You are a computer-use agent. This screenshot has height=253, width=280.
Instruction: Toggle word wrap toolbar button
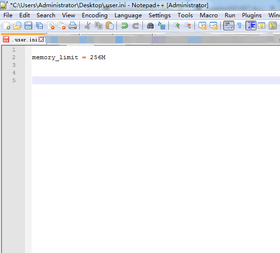(x=229, y=25)
